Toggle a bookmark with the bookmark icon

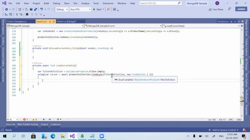pos(27,14)
